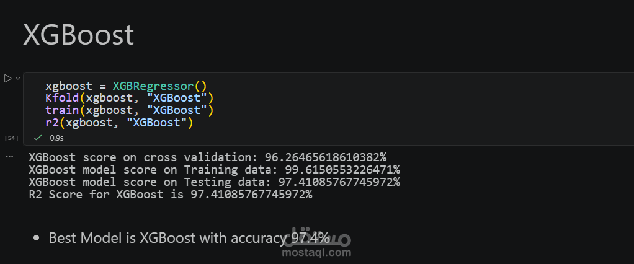Click the 0.9s execution time indicator

(56, 138)
